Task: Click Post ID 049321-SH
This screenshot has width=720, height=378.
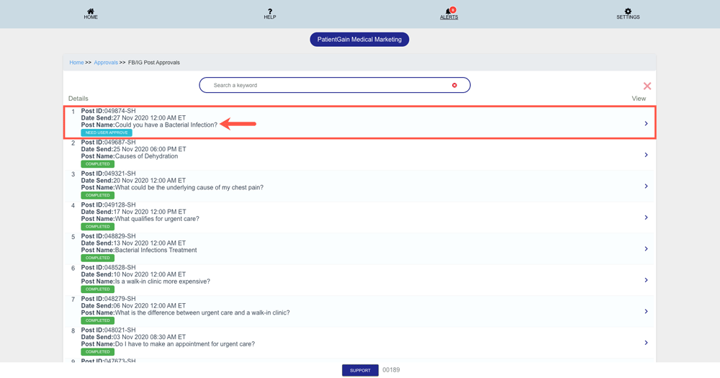Action: pos(109,174)
